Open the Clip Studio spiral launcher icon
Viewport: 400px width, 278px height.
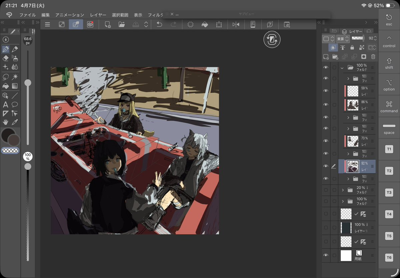[x=90, y=24]
